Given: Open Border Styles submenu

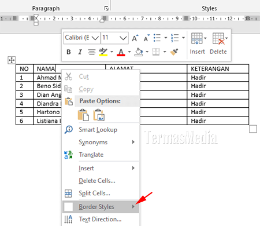Looking at the screenshot, I should (101, 207).
